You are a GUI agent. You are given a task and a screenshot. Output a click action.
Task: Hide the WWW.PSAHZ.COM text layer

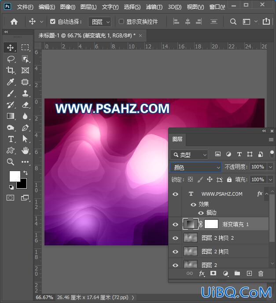click(176, 194)
